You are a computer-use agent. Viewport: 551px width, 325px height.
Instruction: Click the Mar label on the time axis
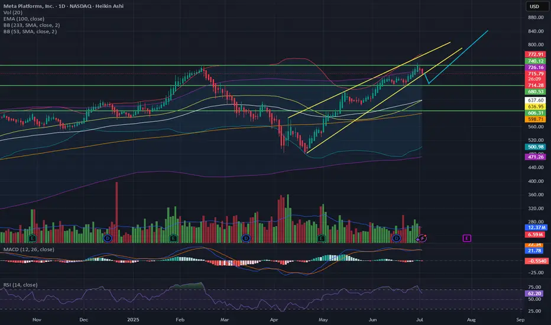pos(225,320)
